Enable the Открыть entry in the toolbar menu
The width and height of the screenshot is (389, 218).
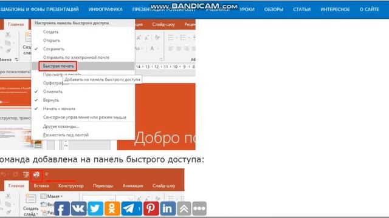83,41
